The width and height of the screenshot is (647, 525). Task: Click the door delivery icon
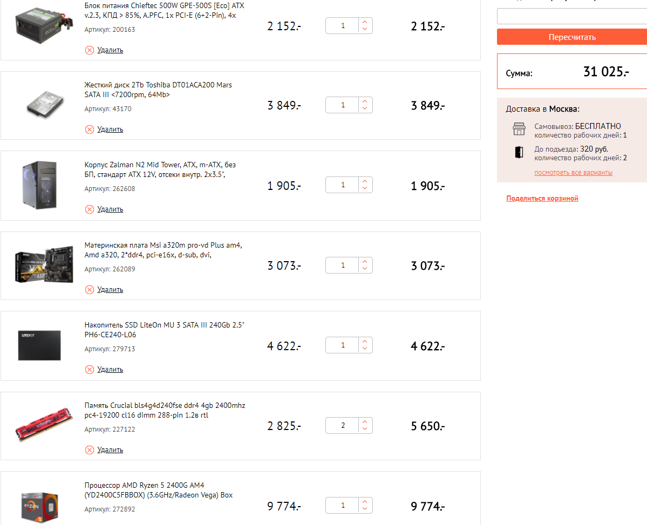click(519, 152)
